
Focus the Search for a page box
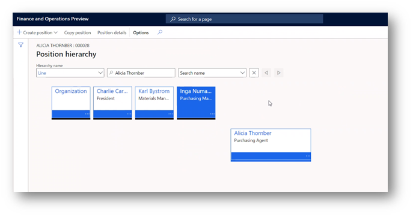coord(245,19)
